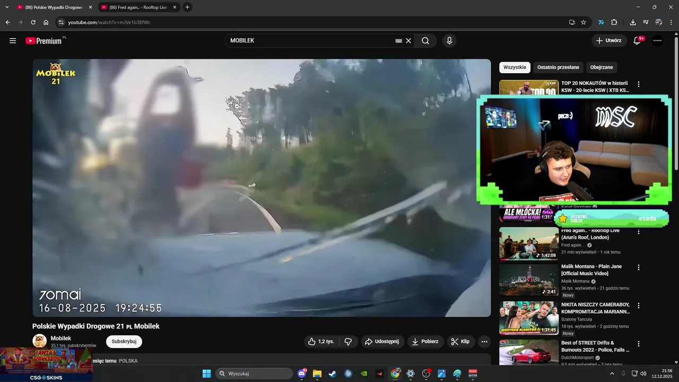Create a clip with Klip button
The image size is (679, 382).
(460, 342)
